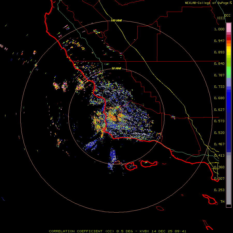This screenshot has width=233, height=233.
Task: Select the 0.573 scale value
Action: pyautogui.click(x=219, y=121)
